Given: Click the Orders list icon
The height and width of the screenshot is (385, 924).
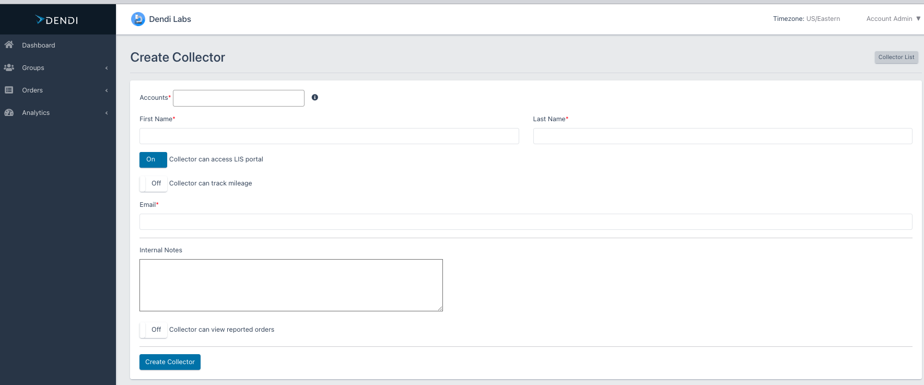Looking at the screenshot, I should coord(9,90).
